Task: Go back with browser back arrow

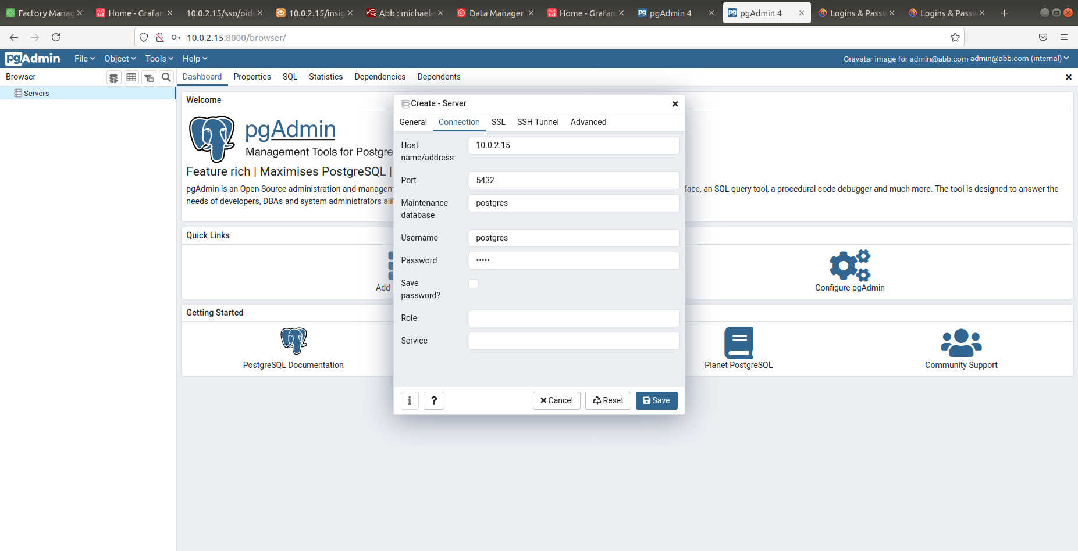Action: (14, 37)
